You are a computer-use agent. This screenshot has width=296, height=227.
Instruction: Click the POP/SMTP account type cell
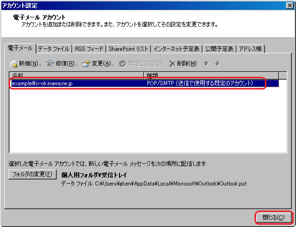[200, 83]
